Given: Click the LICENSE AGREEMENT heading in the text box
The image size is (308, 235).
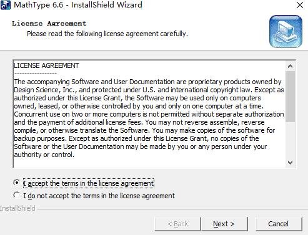Looking at the screenshot, I should pyautogui.click(x=46, y=65).
